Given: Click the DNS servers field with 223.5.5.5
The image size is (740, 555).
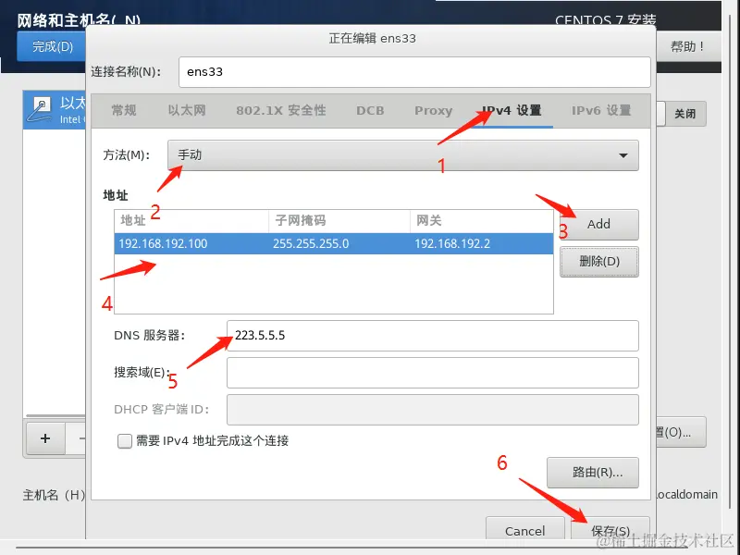Looking at the screenshot, I should tap(432, 336).
